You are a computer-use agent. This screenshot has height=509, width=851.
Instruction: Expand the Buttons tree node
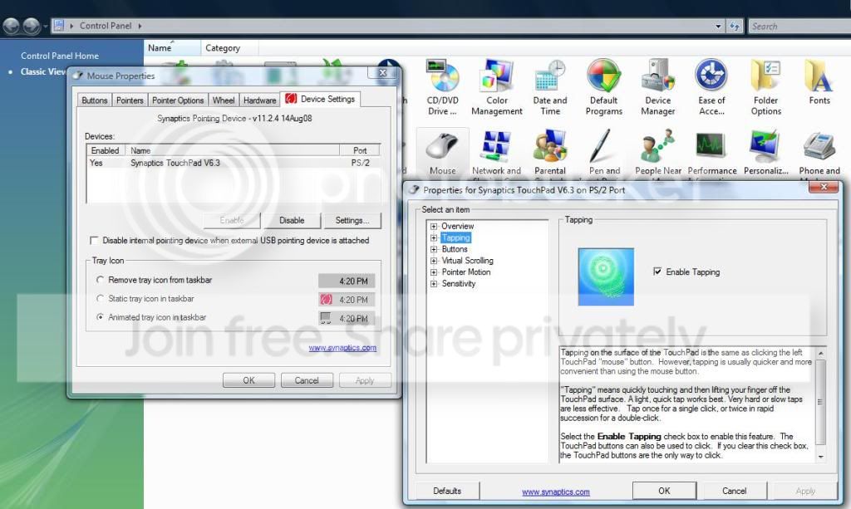point(434,249)
